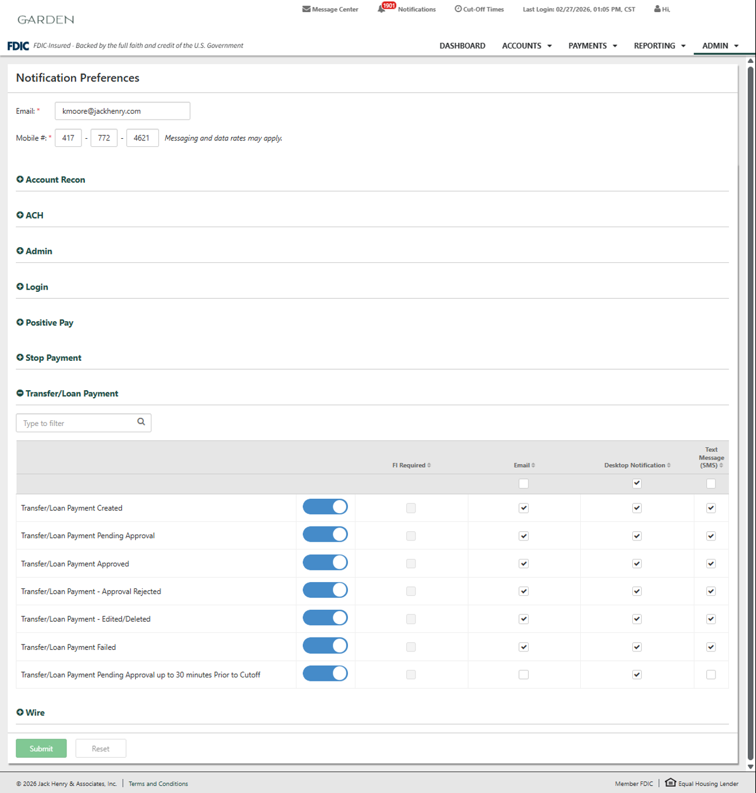Viewport: 756px width, 793px height.
Task: Click the user profile icon
Action: (657, 9)
